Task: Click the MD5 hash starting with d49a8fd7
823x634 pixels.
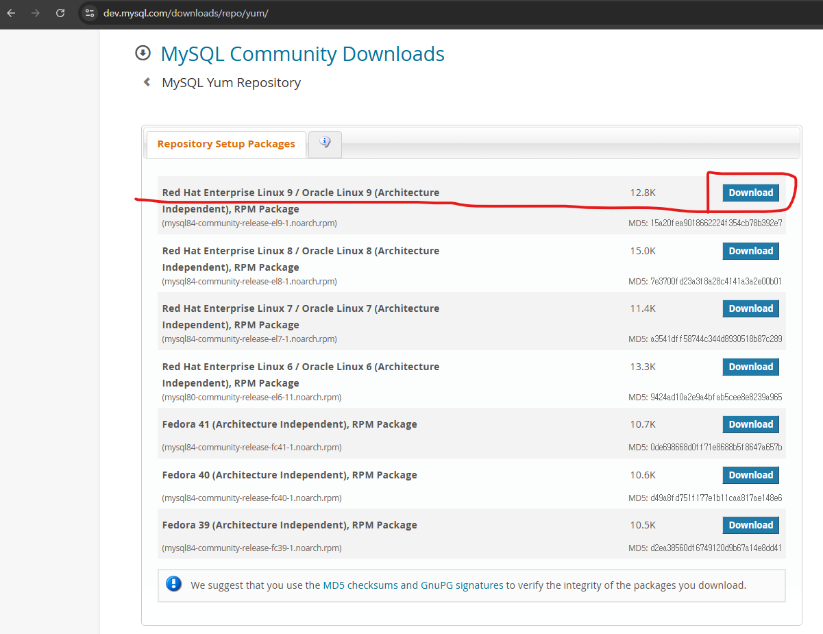Action: pos(716,498)
